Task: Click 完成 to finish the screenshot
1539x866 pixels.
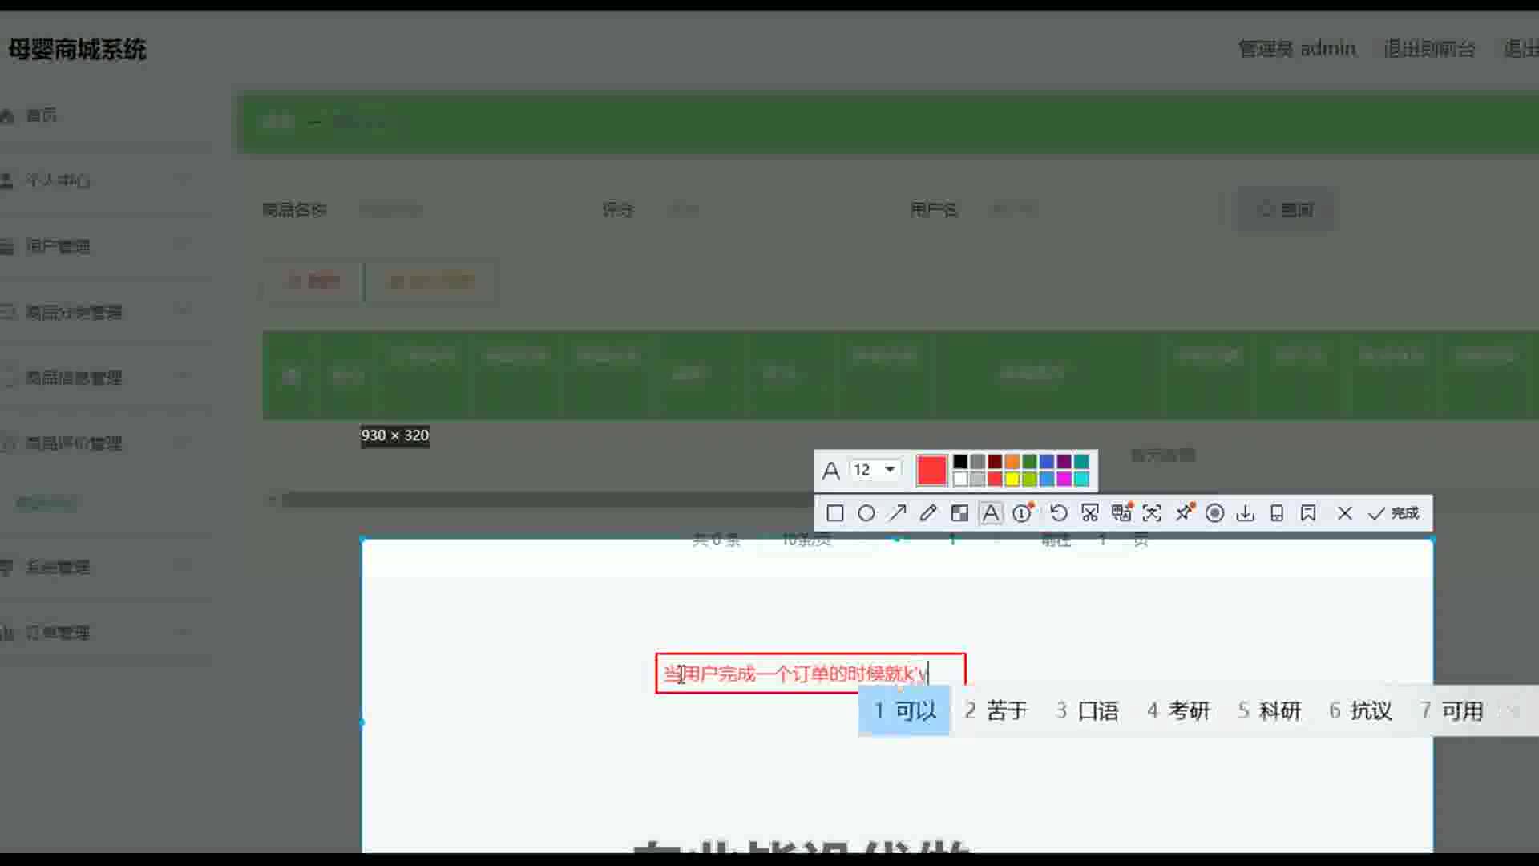Action: (x=1393, y=513)
